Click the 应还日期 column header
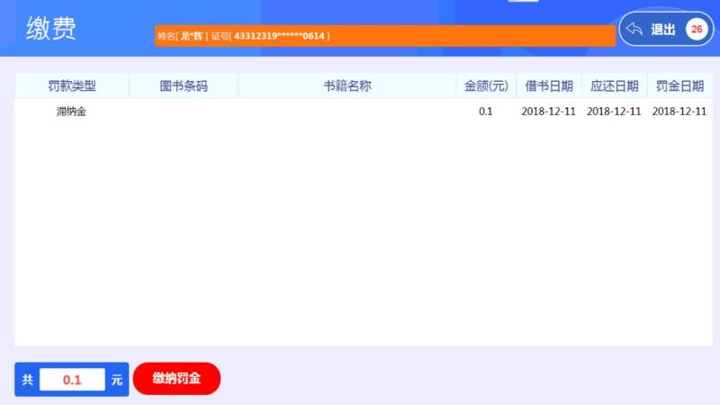The height and width of the screenshot is (405, 720). (614, 86)
